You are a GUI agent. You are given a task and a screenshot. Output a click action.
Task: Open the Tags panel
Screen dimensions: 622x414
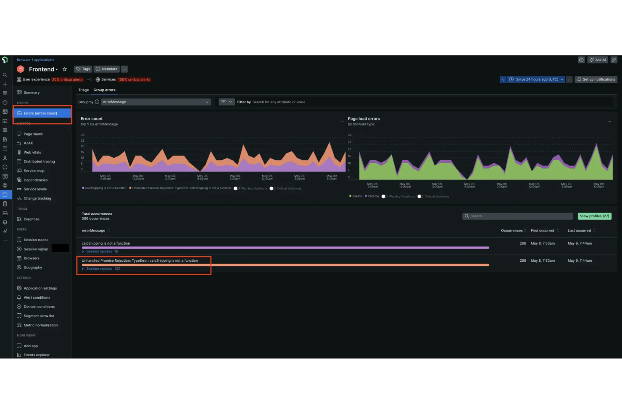[x=83, y=69]
